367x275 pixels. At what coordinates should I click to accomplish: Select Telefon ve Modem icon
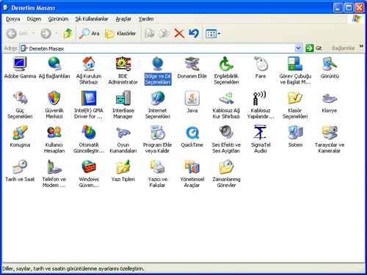(x=54, y=174)
